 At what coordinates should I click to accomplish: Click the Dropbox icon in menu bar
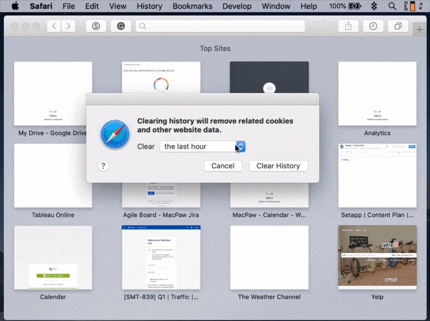point(374,6)
